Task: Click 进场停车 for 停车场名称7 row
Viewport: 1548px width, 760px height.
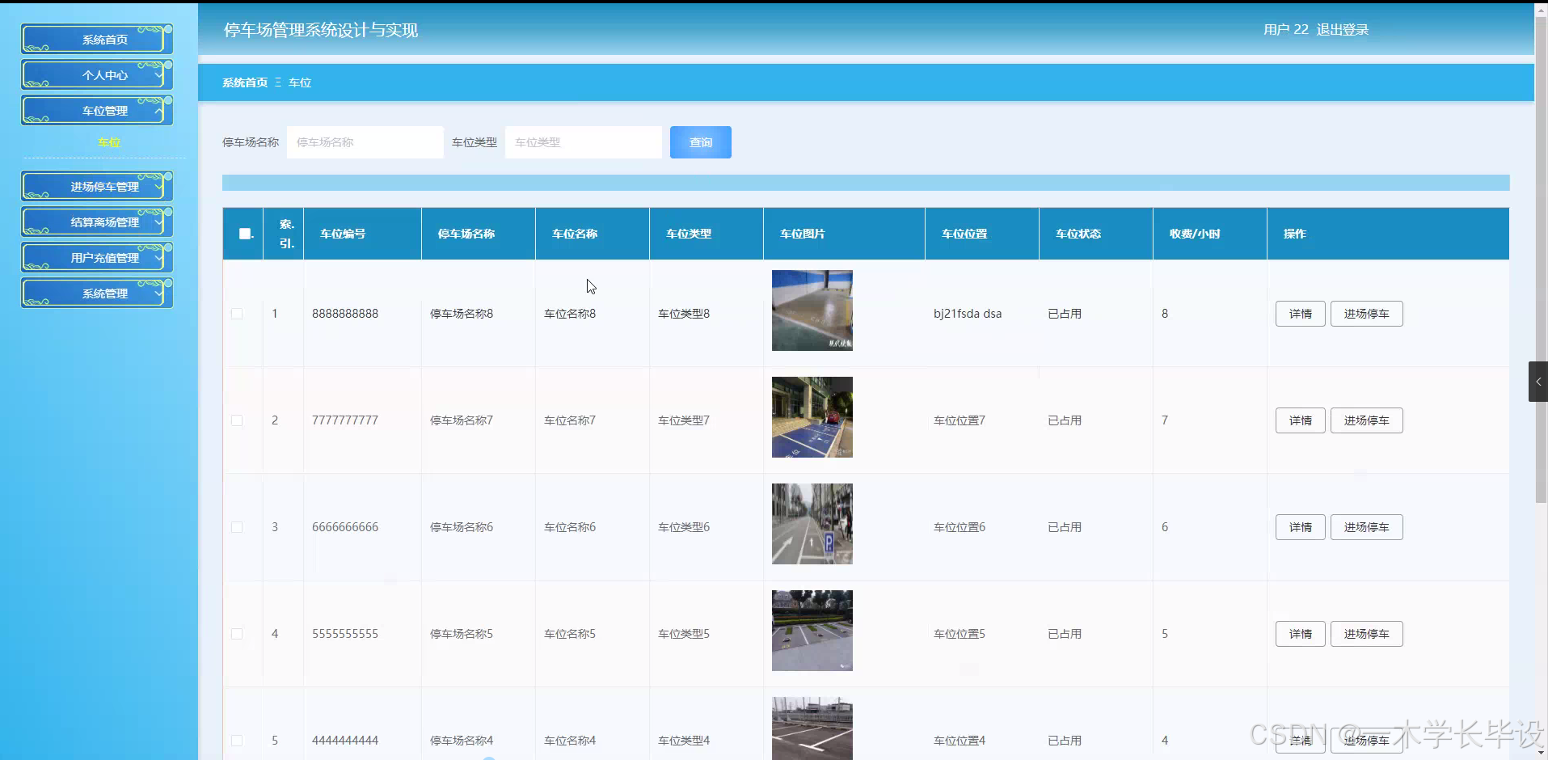Action: coord(1366,420)
